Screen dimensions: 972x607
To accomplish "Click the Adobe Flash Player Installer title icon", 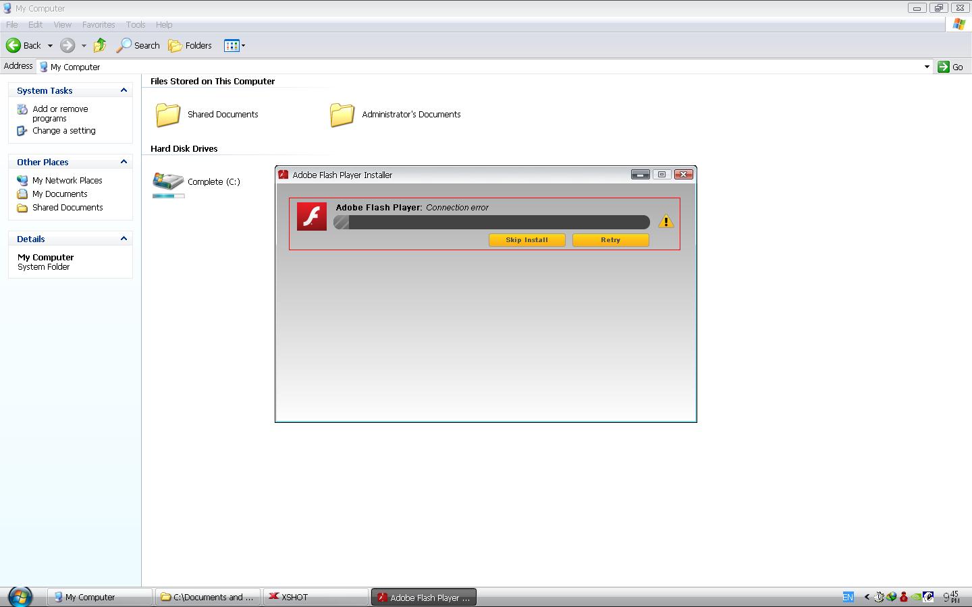I will pos(283,175).
